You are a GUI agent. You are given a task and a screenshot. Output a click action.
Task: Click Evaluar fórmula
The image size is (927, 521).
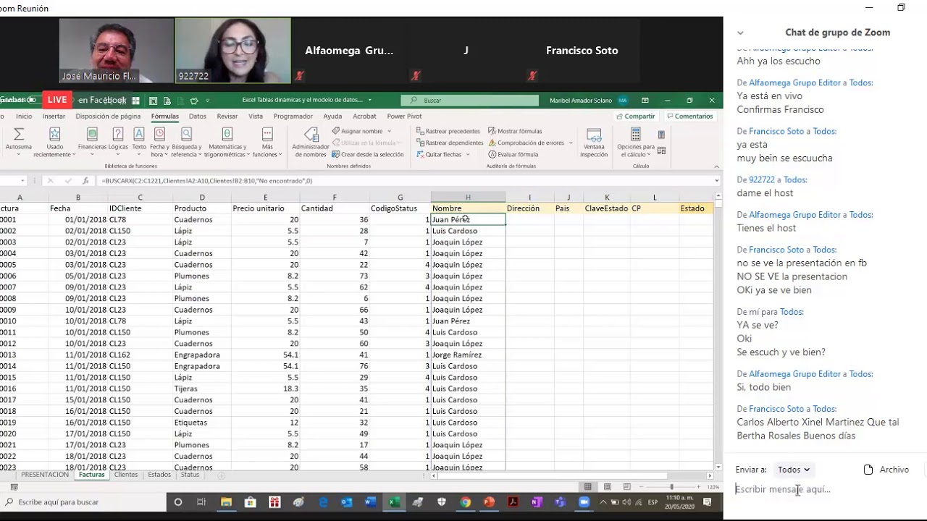pyautogui.click(x=513, y=154)
